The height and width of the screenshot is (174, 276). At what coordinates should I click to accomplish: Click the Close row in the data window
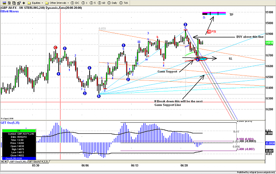[x=19, y=155]
